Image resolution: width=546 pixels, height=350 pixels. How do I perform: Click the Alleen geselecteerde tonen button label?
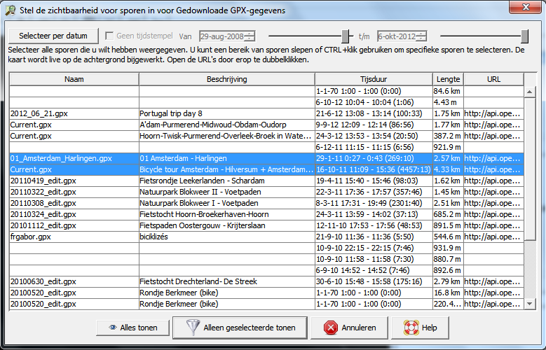tap(250, 328)
